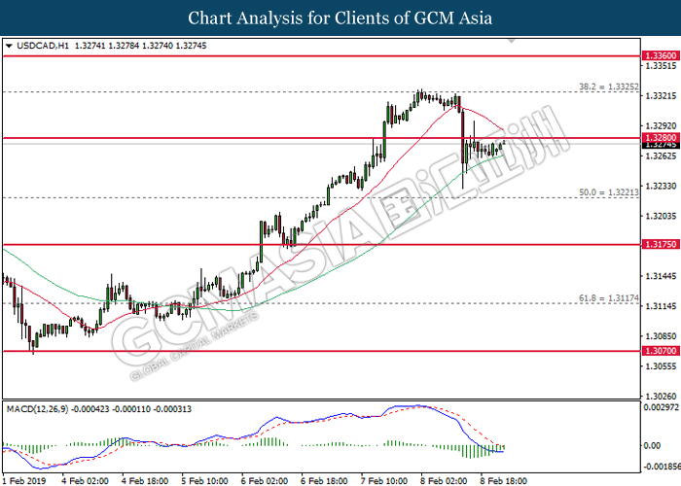Select the USDCAD,H1 symbol label
Image resolution: width=681 pixels, height=486 pixels.
click(43, 46)
